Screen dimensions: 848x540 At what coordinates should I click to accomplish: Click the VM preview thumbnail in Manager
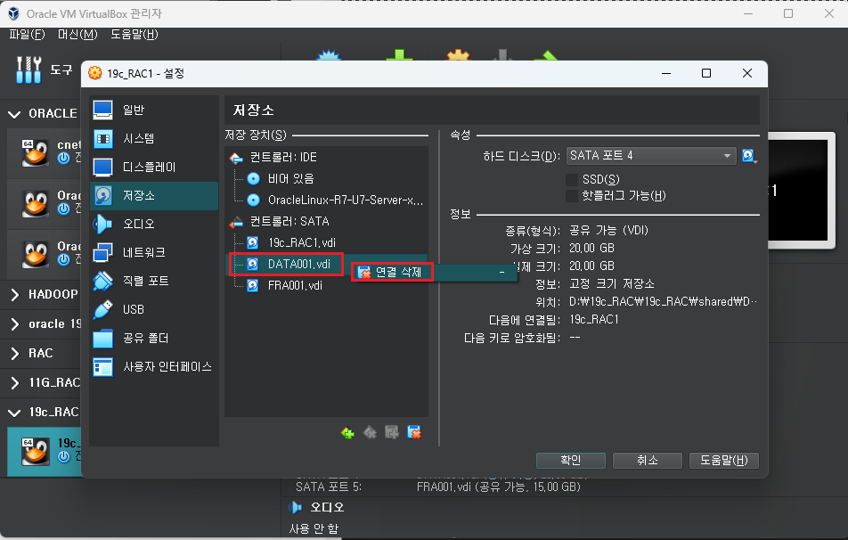click(801, 191)
